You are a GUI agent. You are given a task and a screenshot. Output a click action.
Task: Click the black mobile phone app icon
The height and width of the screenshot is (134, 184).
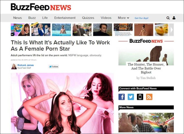click(140, 97)
